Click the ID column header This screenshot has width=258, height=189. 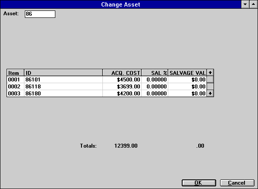click(x=63, y=73)
